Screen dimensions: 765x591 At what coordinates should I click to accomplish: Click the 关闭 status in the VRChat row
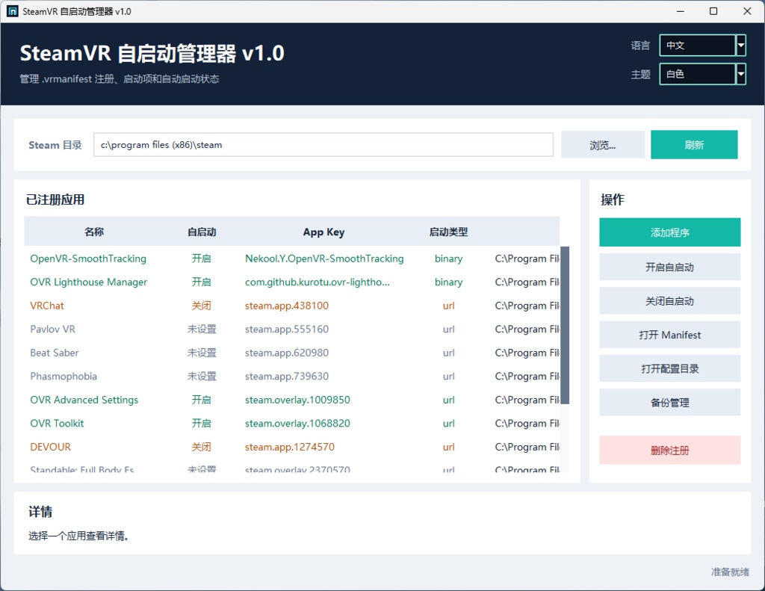[x=202, y=306]
